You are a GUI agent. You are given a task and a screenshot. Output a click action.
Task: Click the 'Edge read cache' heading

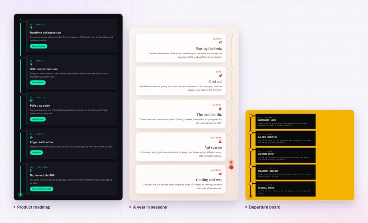[x=41, y=142]
